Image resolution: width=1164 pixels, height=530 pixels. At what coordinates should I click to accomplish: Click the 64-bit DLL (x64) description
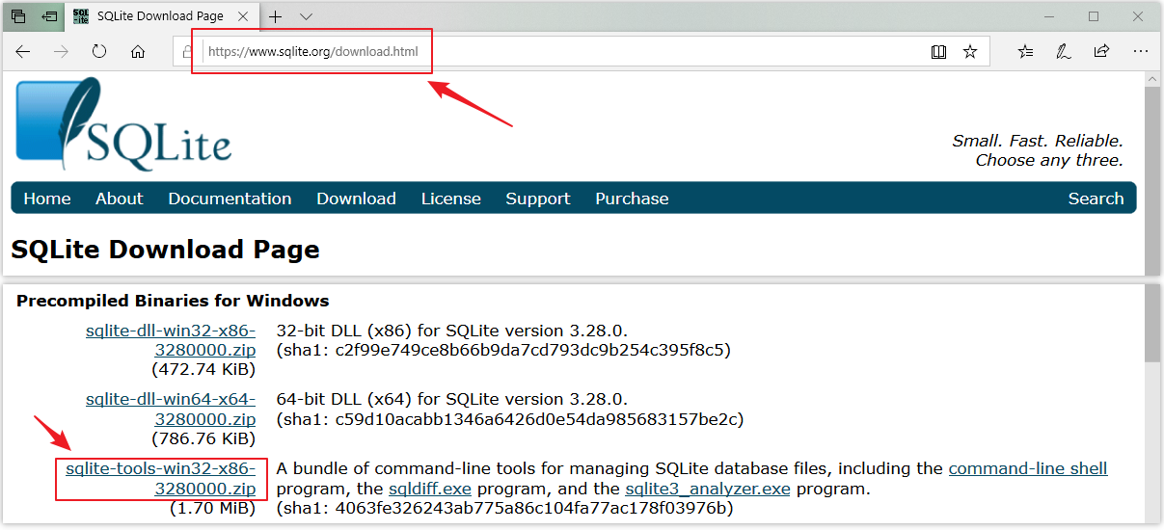click(452, 399)
